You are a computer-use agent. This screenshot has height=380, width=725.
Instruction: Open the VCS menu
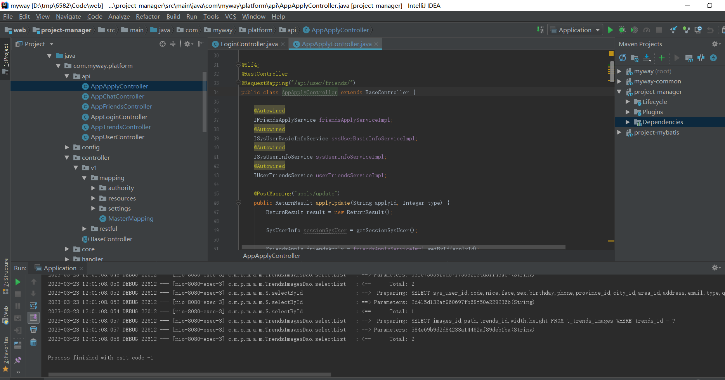(231, 16)
